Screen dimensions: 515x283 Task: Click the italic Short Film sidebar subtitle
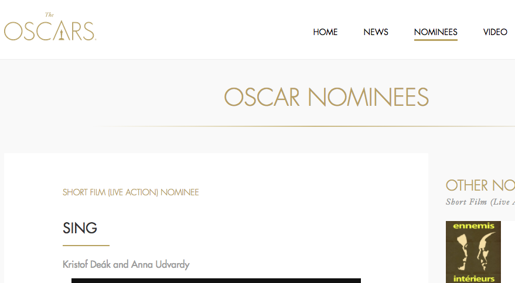click(480, 202)
